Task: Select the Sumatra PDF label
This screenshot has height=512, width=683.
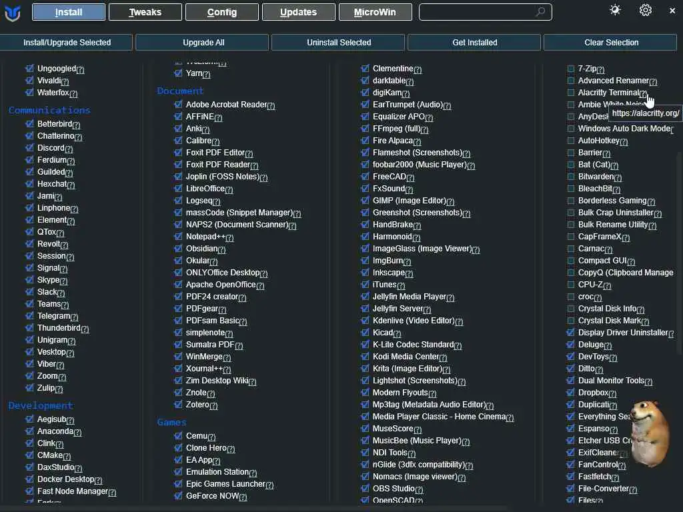Action: [210, 345]
